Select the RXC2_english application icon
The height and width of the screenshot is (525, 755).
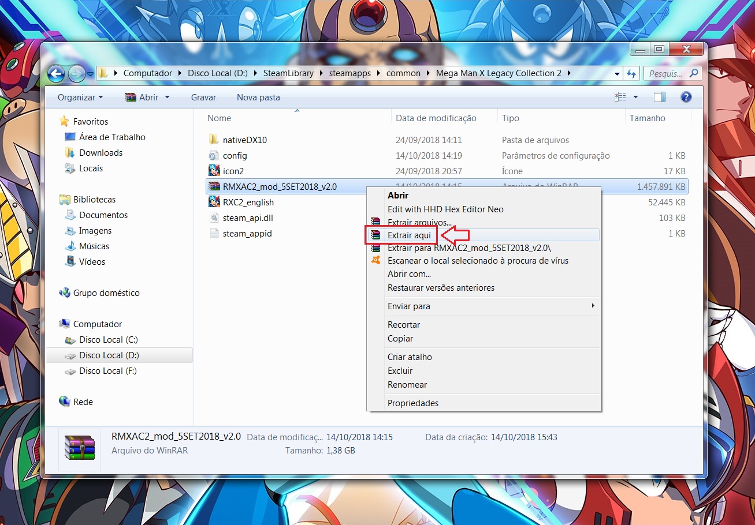[x=214, y=202]
